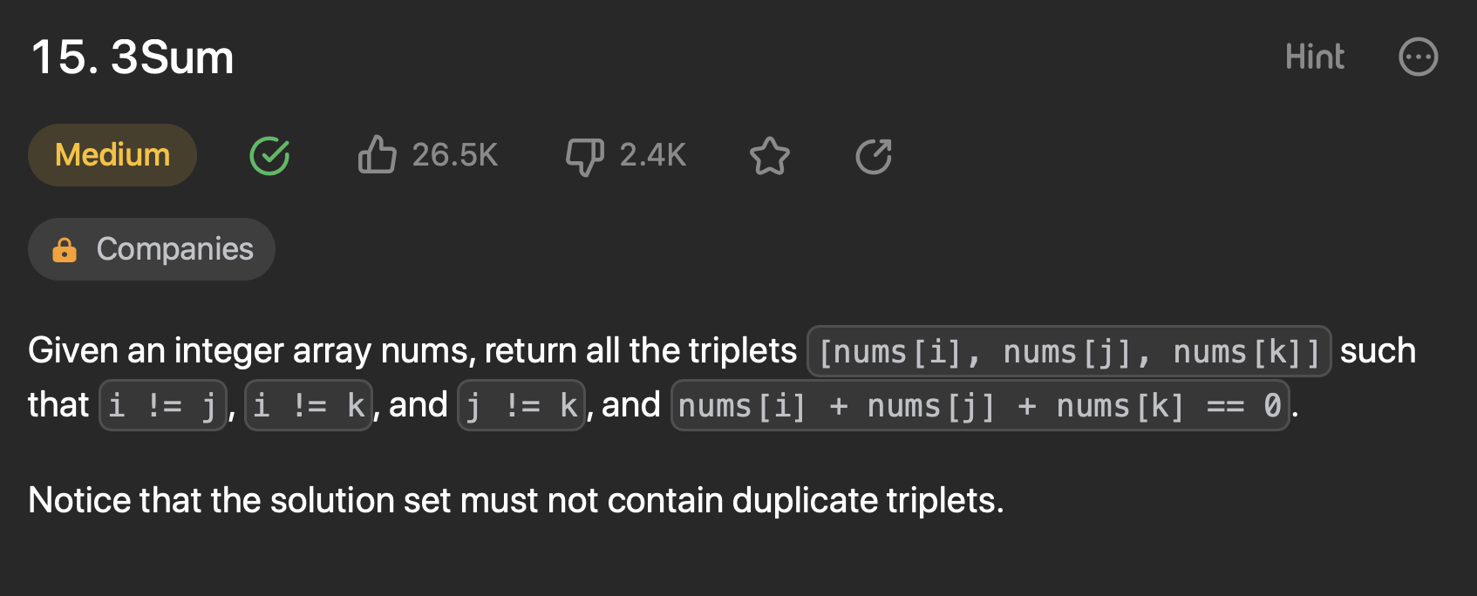Click the nums[i] + nums[j] + nums[k] == 0 expression
This screenshot has width=1477, height=596.
pos(980,405)
